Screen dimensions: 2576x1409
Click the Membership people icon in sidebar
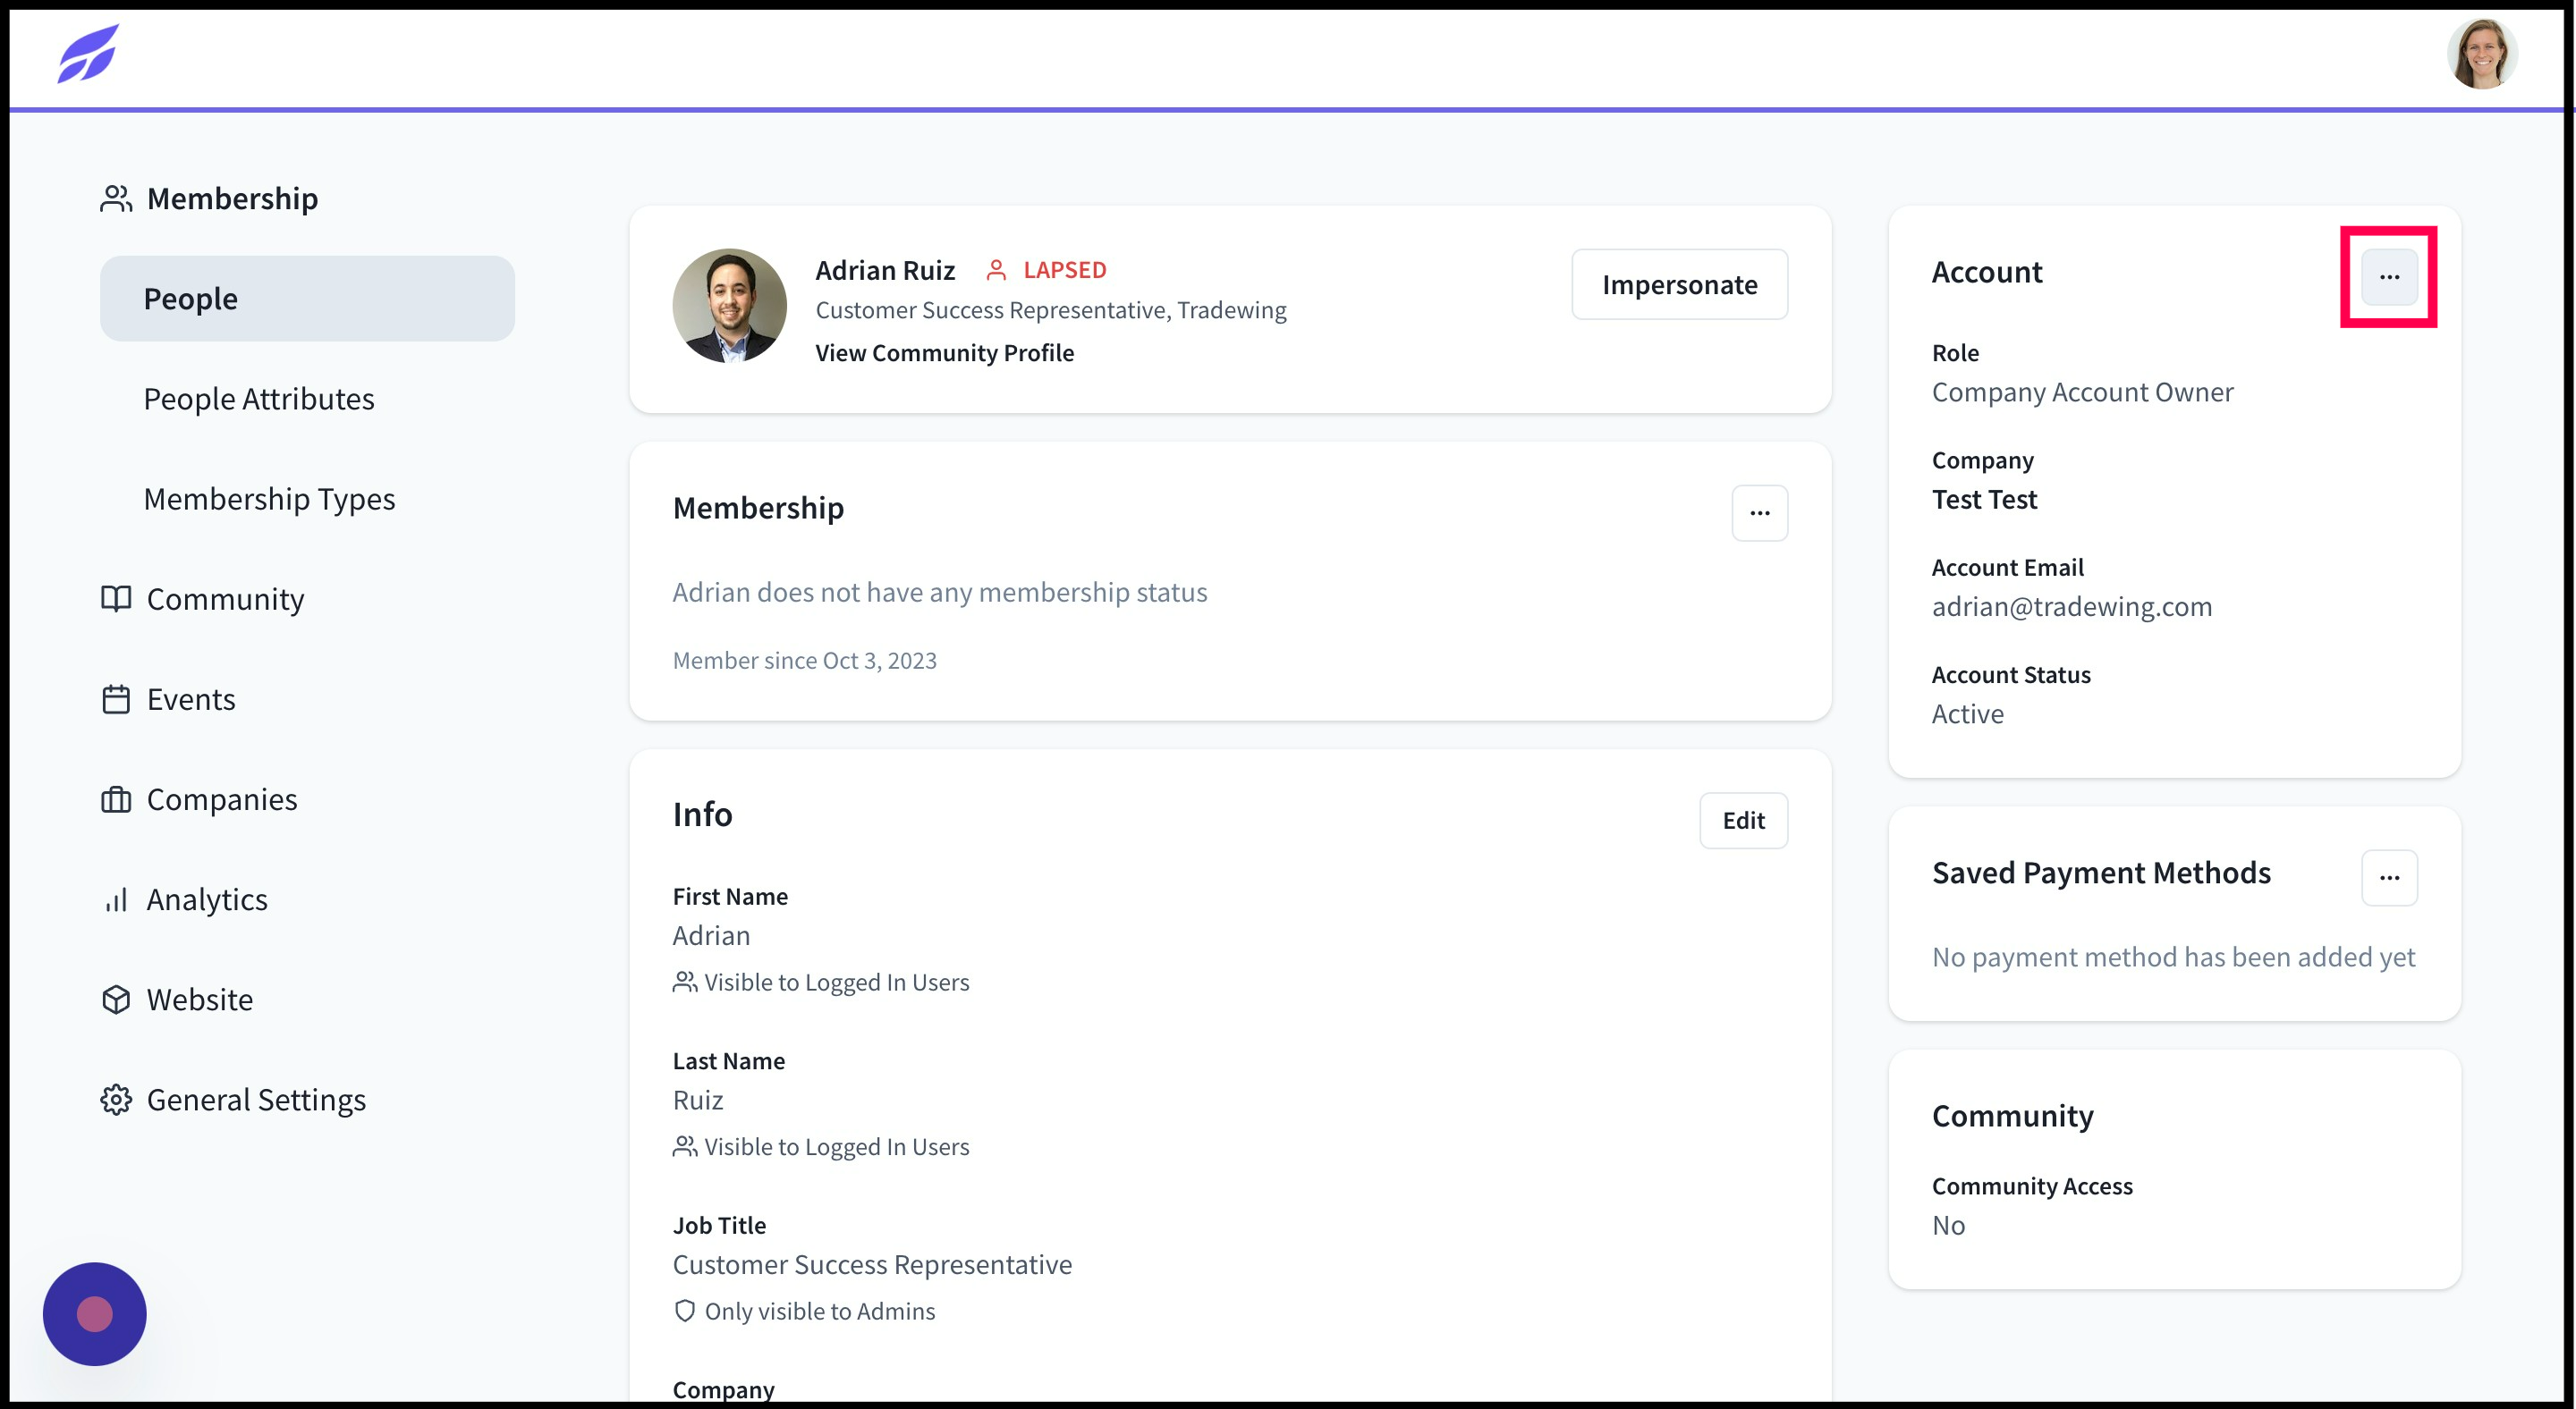pyautogui.click(x=116, y=198)
